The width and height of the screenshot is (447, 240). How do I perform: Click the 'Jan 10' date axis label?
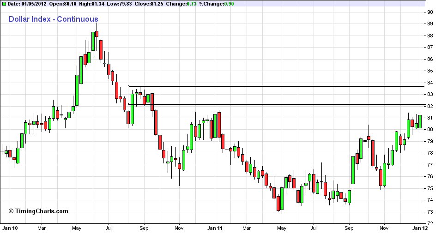click(x=10, y=228)
